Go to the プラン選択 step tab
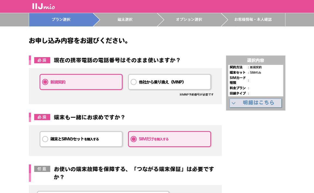The height and width of the screenshot is (193, 314). coord(61,20)
